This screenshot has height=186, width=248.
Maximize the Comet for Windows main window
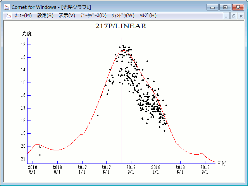pos(225,7)
